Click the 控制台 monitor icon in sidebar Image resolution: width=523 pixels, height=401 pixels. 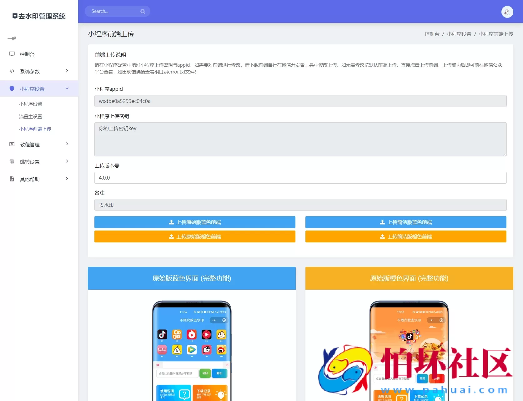12,54
